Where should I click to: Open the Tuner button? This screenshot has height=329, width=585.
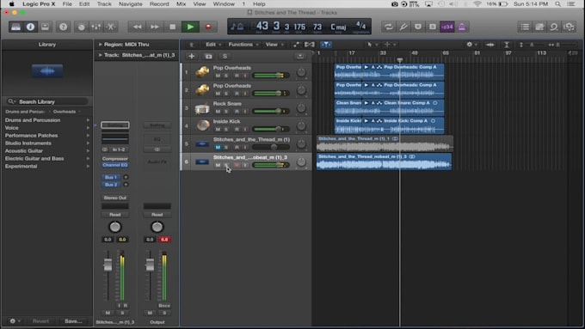point(403,27)
